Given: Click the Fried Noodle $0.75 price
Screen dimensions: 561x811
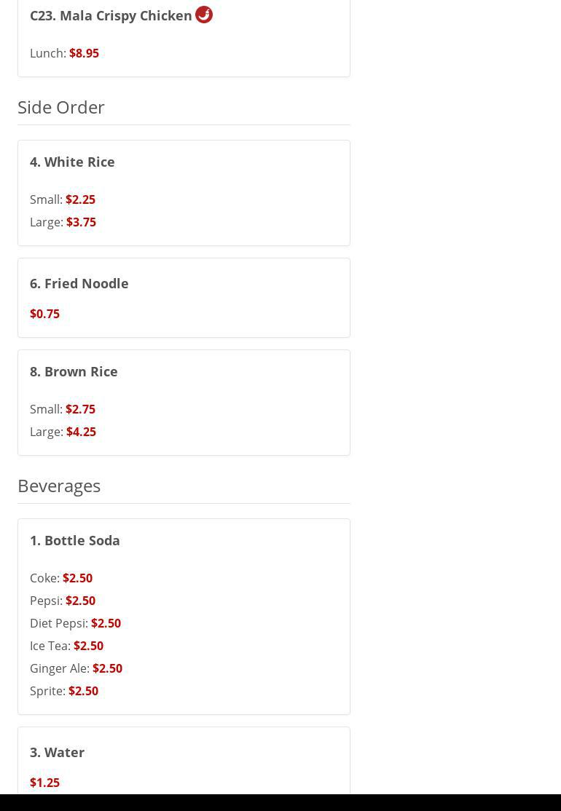Looking at the screenshot, I should pos(44,314).
